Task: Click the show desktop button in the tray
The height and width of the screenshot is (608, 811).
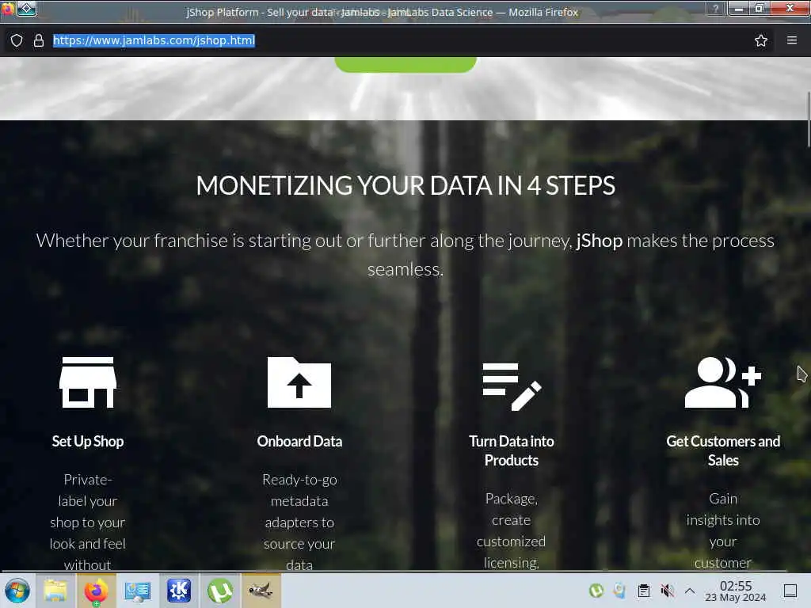Action: click(790, 591)
